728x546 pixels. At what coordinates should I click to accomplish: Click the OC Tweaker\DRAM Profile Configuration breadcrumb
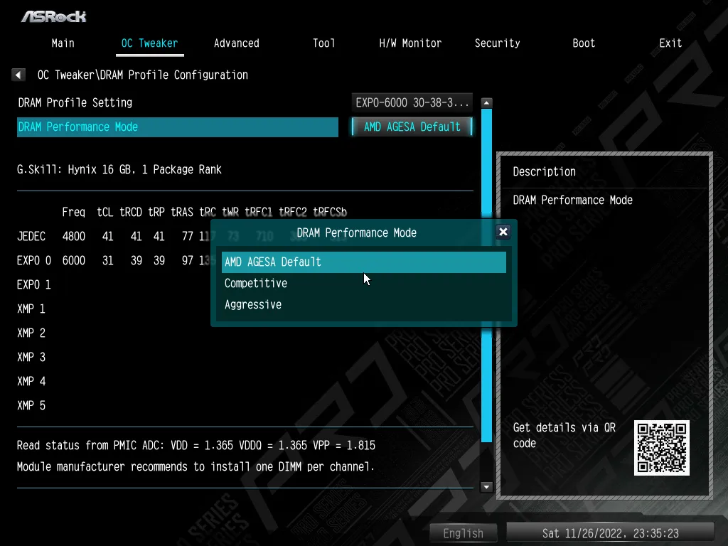pyautogui.click(x=143, y=75)
